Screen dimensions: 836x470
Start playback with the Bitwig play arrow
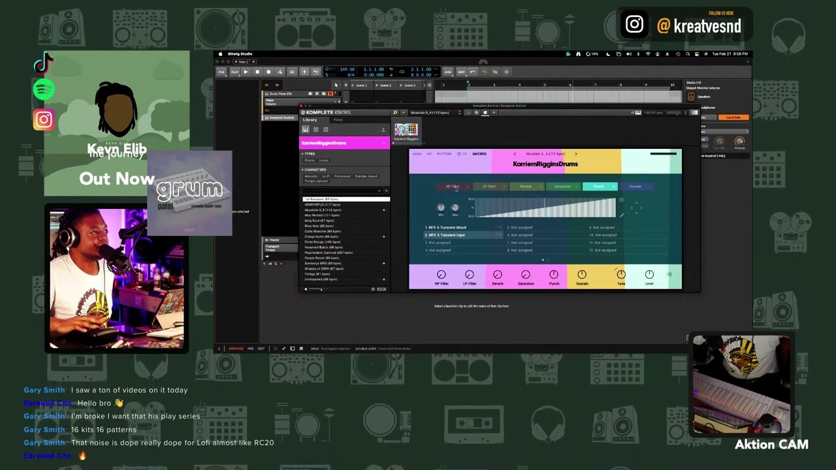(x=246, y=72)
